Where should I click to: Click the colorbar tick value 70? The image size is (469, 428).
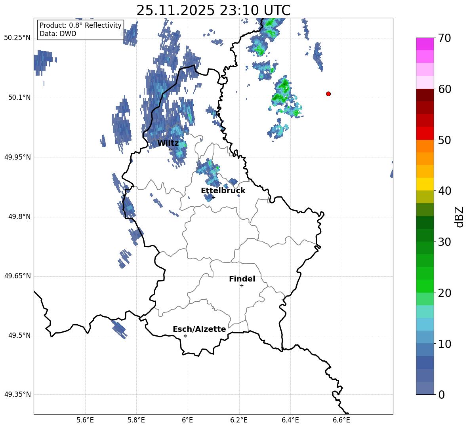pos(444,38)
